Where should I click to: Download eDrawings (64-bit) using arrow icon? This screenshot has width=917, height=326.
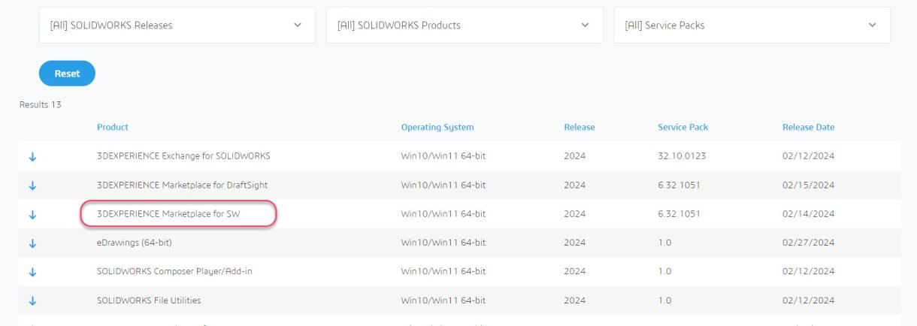click(32, 243)
